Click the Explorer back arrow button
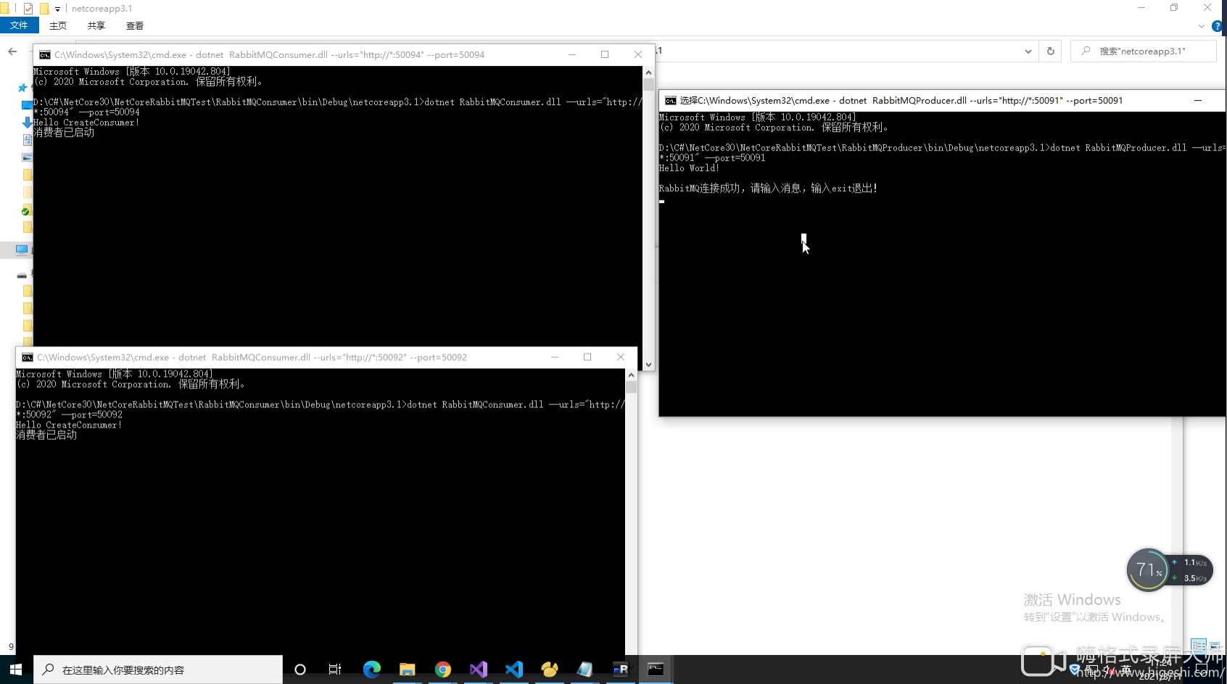 coord(12,51)
